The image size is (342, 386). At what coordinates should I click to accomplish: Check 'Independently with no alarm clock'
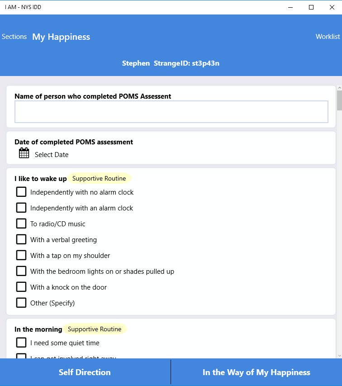point(21,192)
